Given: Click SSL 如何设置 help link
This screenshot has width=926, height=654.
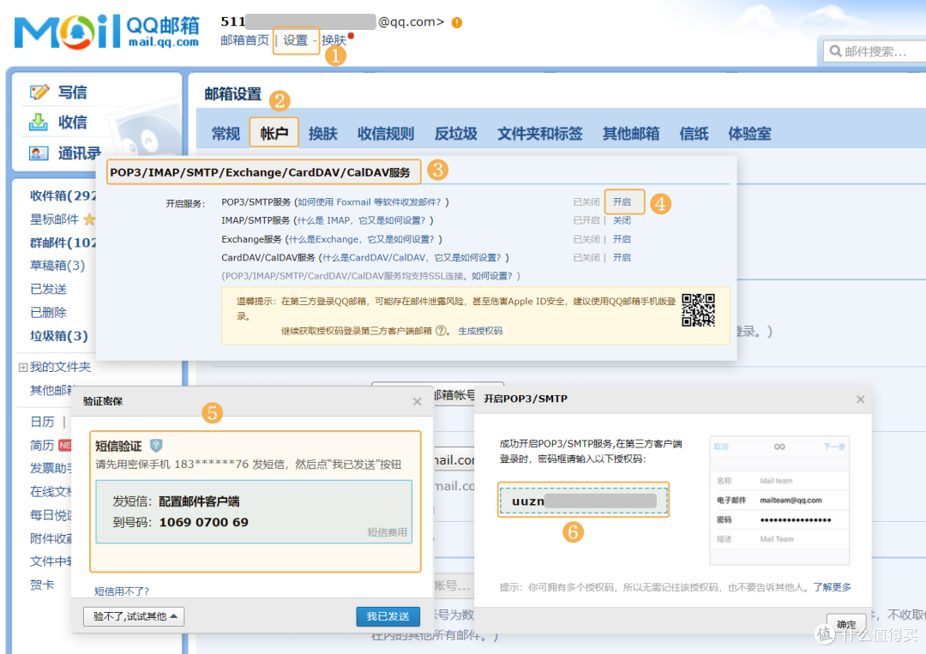Looking at the screenshot, I should tap(492, 276).
